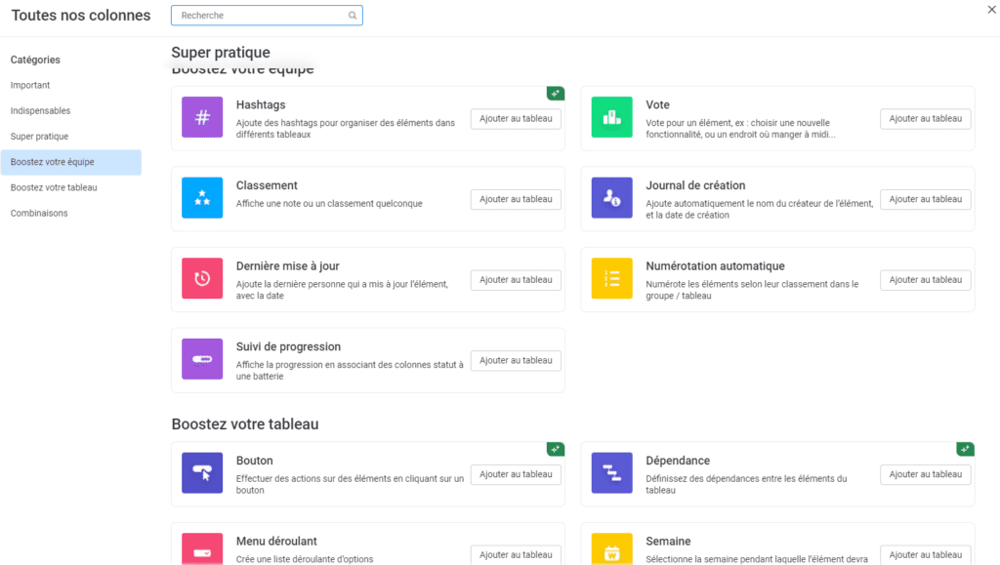Click the Dépendance column icon
Image resolution: width=1000 pixels, height=565 pixels.
[x=611, y=473]
